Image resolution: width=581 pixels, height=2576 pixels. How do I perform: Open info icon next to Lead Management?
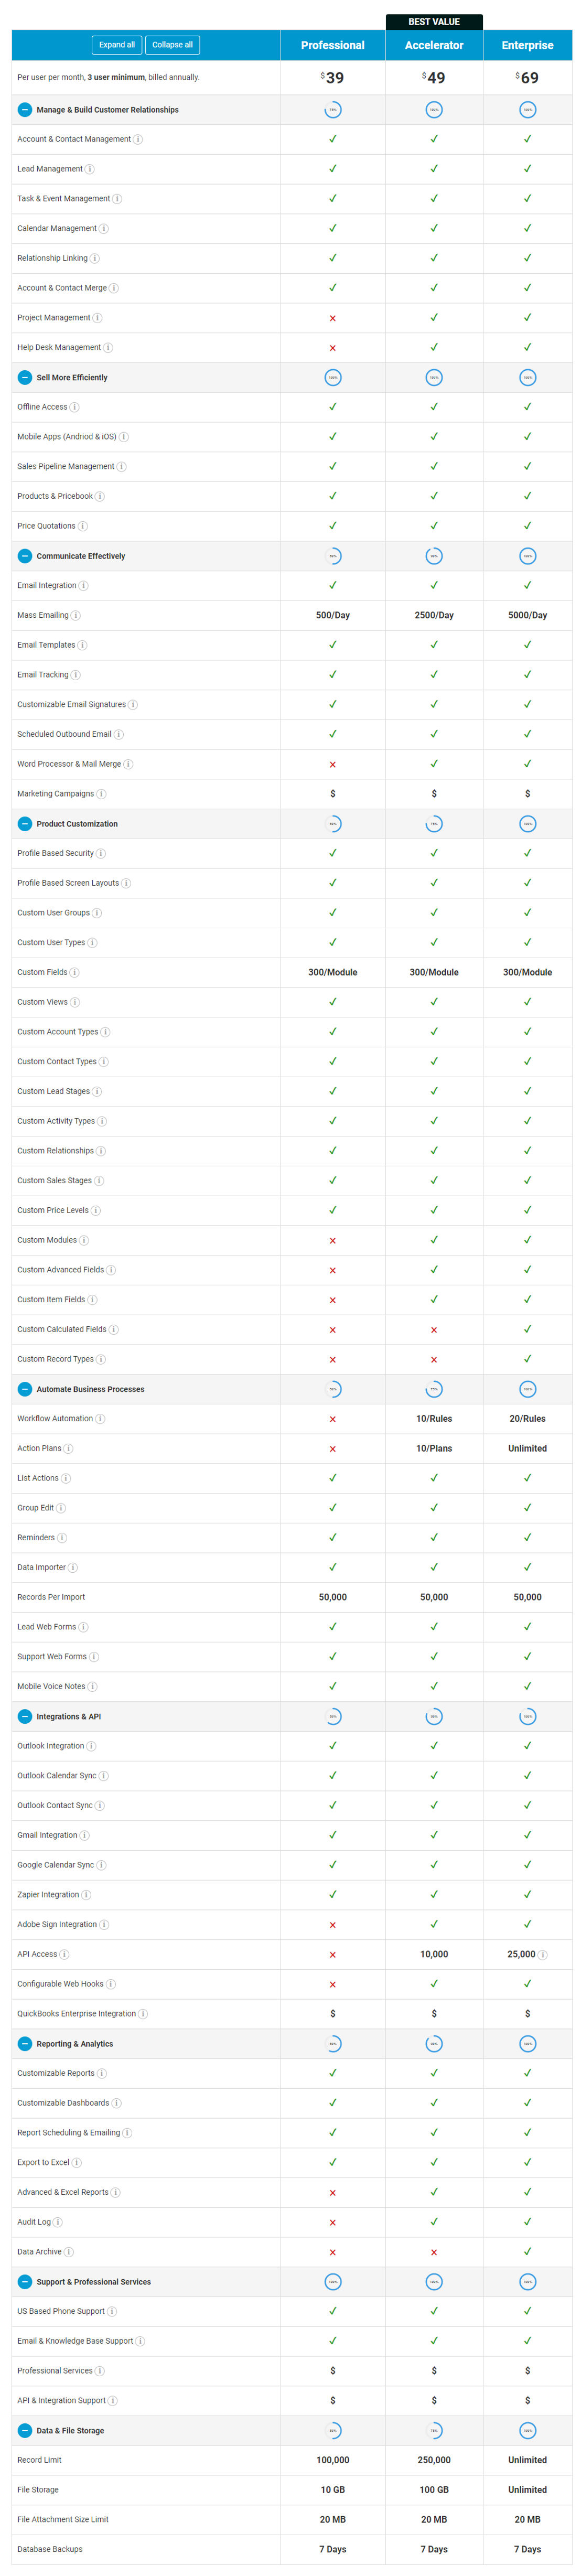click(x=90, y=169)
